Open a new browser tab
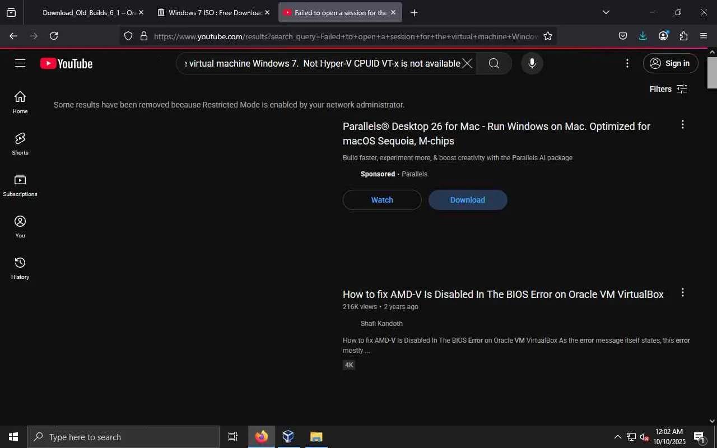Viewport: 717px width, 448px height. point(414,12)
